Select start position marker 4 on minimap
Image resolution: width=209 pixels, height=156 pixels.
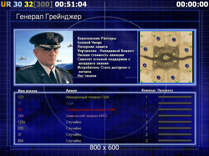click(x=145, y=65)
